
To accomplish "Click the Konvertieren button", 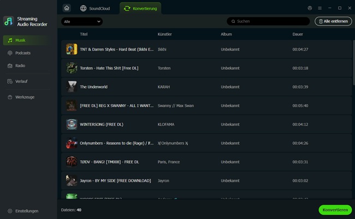I will pyautogui.click(x=335, y=210).
